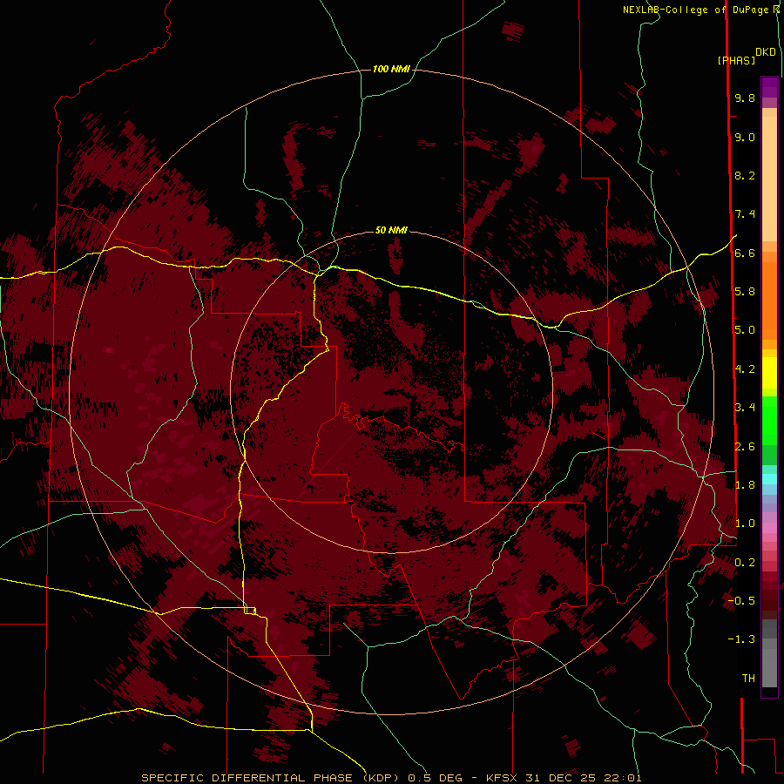Click the 9.0 scale value
Image resolution: width=784 pixels, height=784 pixels.
coord(745,137)
